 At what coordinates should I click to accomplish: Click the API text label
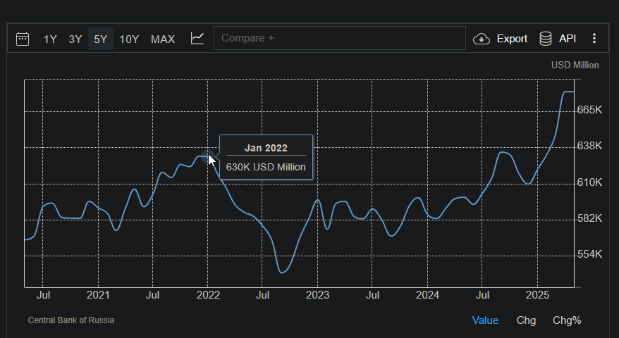pyautogui.click(x=568, y=39)
